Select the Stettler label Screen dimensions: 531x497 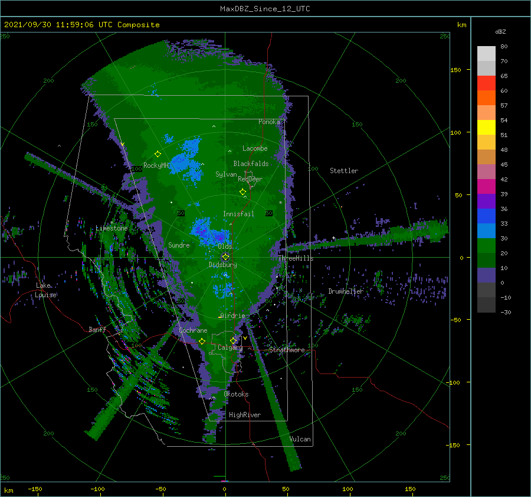[344, 171]
